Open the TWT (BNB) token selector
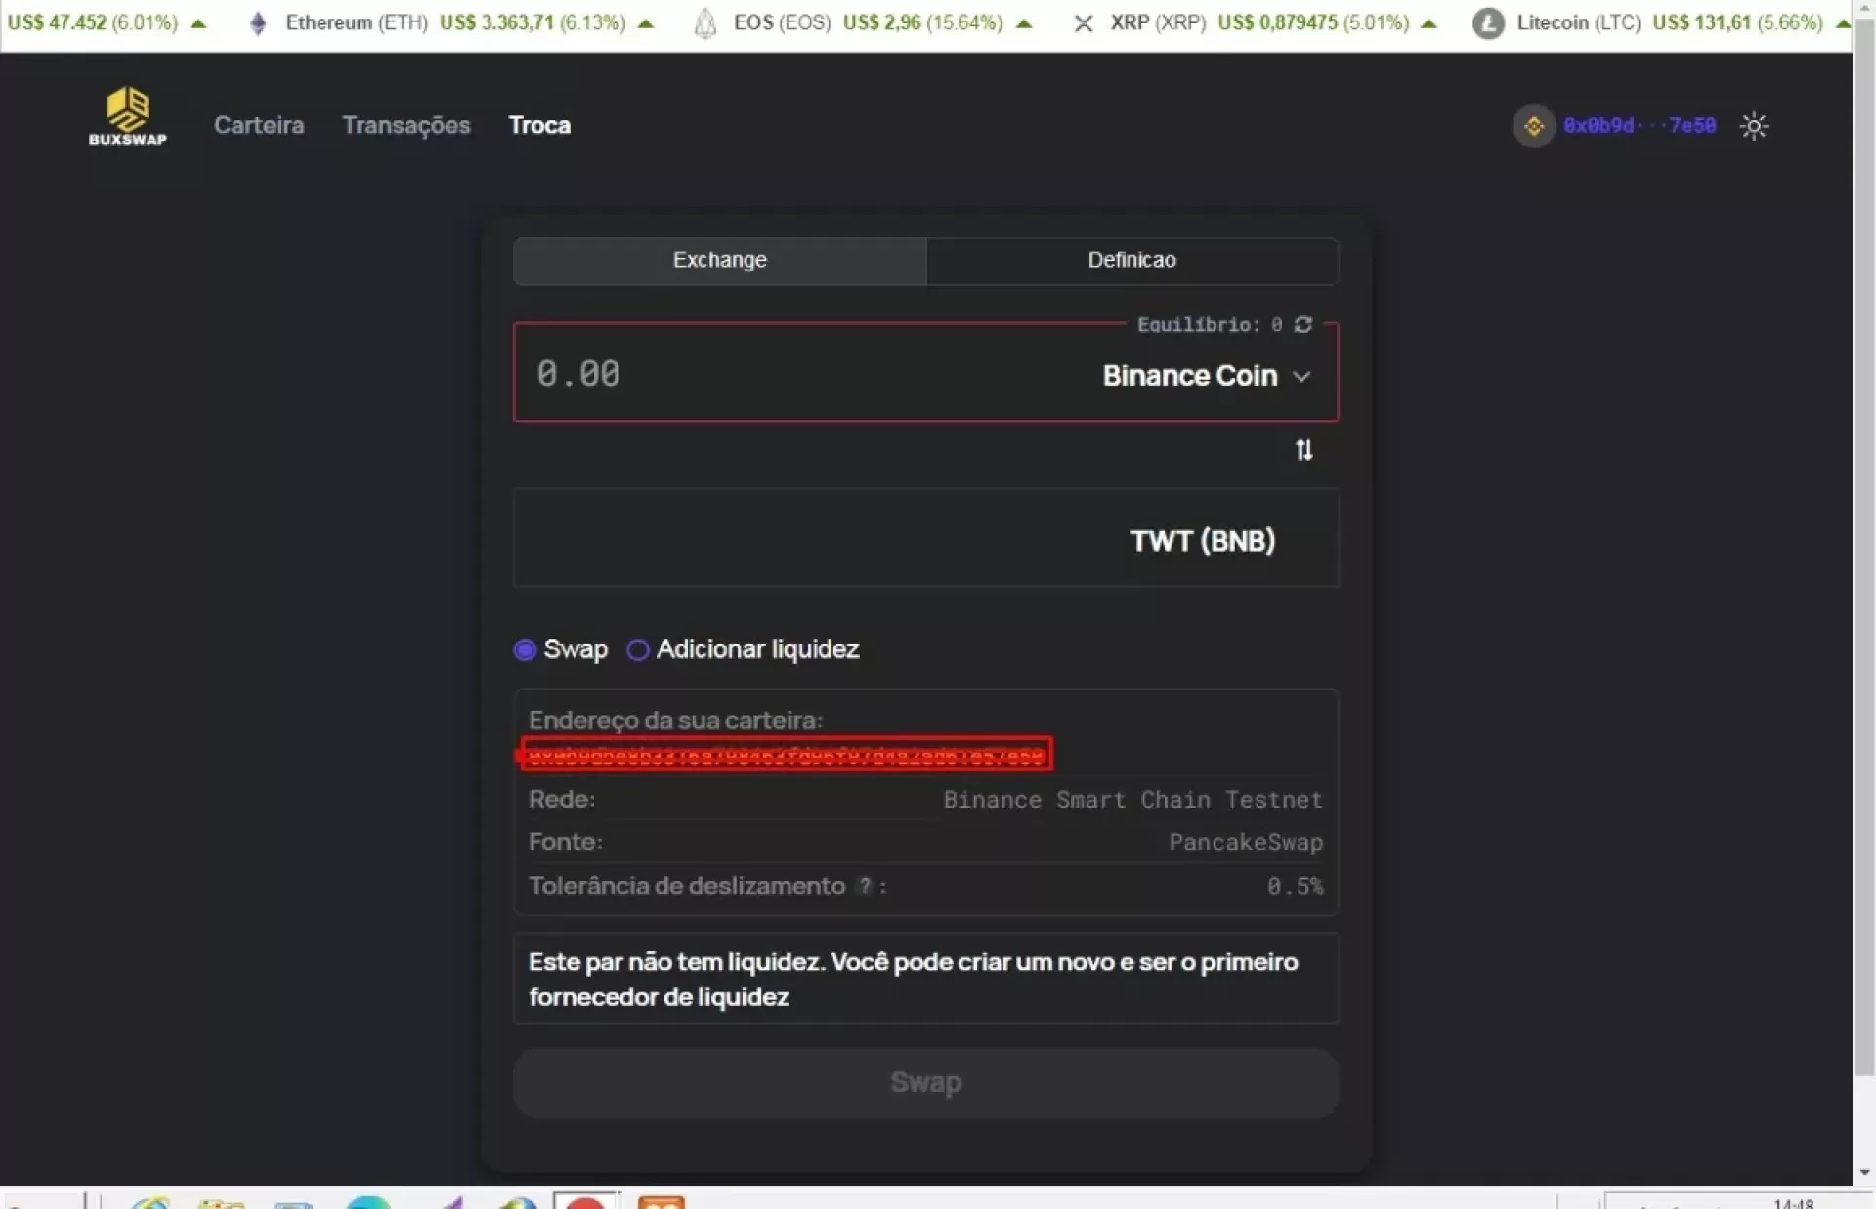The width and height of the screenshot is (1876, 1209). pos(1202,541)
